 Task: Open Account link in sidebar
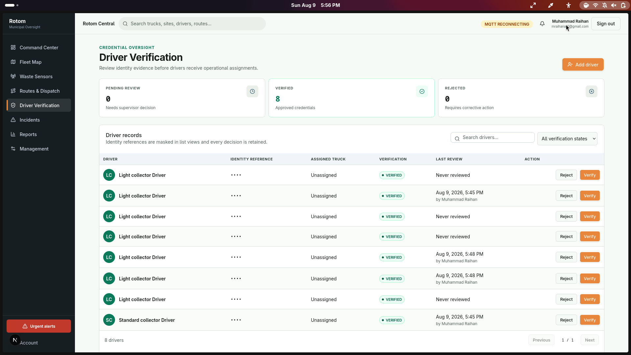point(29,343)
